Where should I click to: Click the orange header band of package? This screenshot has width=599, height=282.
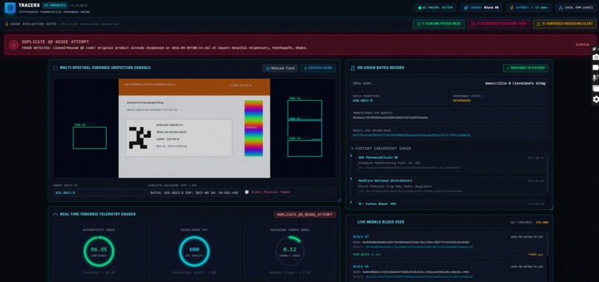click(195, 87)
